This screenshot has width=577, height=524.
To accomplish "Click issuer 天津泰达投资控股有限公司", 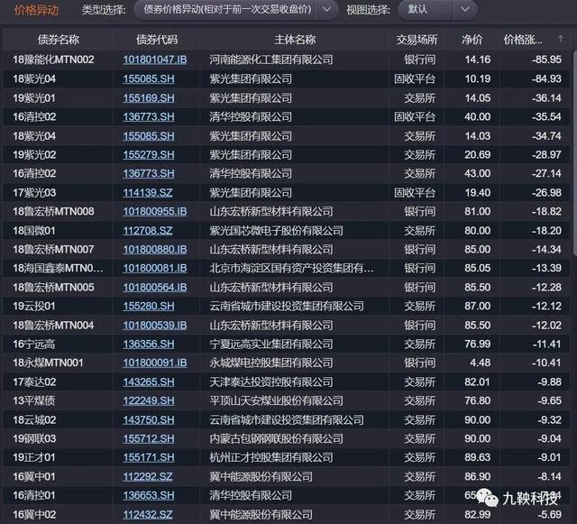I will point(271,382).
